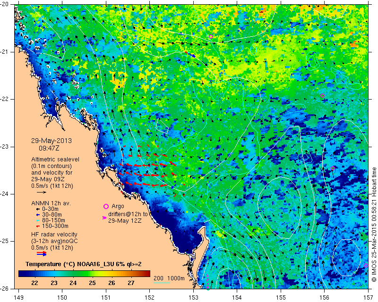Select the Argo float marker near 153.4E, 20.7S
Image resolution: width=378 pixels, height=302 pixels.
tap(211, 37)
